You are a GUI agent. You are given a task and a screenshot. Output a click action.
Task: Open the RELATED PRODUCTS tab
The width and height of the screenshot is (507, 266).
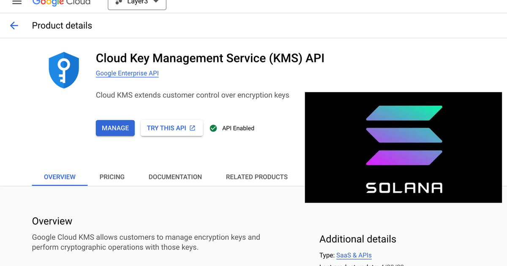pyautogui.click(x=256, y=177)
